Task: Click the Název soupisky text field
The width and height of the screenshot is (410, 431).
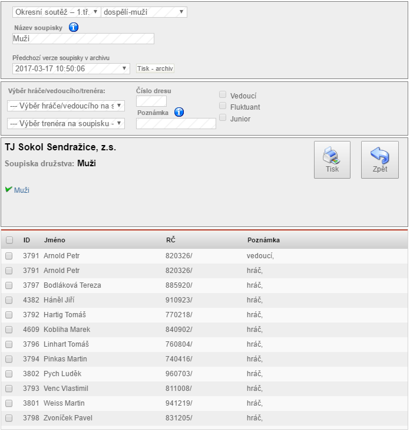Action: tap(83, 39)
